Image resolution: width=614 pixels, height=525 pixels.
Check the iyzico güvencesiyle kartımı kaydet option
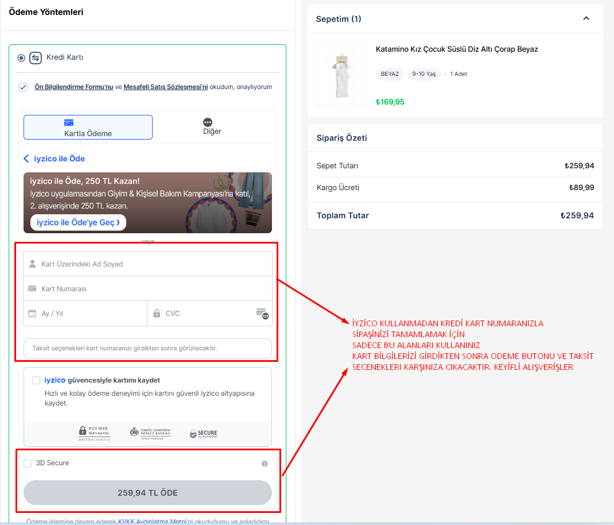(x=37, y=380)
